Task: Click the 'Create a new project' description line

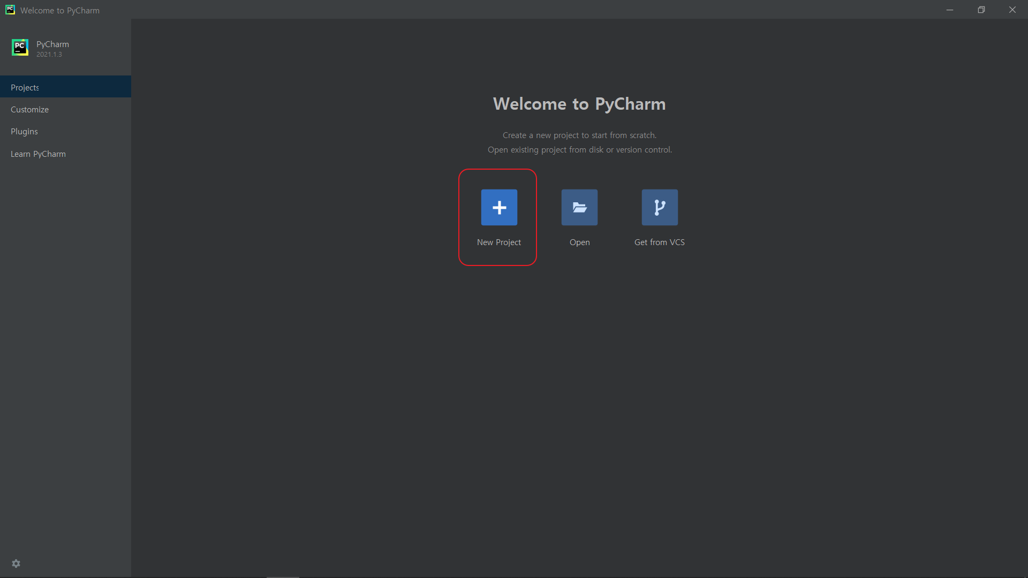Action: 579,135
